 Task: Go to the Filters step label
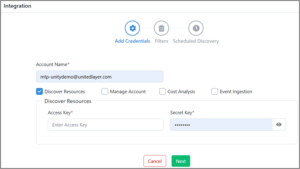161,41
